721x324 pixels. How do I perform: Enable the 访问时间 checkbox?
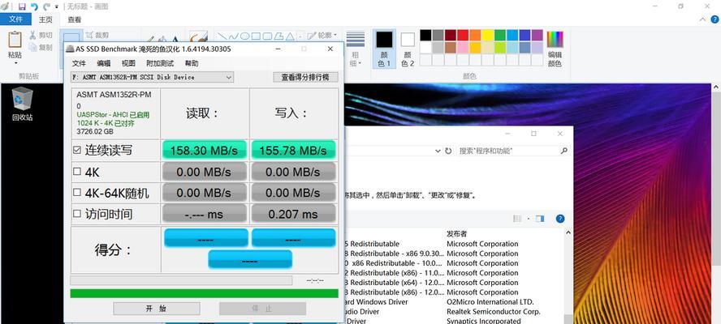pyautogui.click(x=77, y=214)
